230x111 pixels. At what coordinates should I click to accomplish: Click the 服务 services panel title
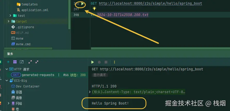[10, 54]
